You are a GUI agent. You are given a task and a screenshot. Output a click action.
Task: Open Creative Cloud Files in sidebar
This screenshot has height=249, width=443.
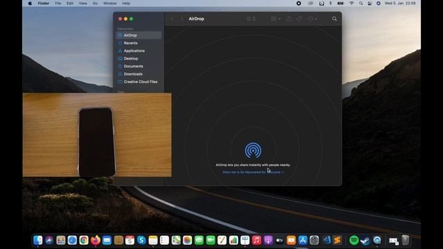tap(138, 82)
